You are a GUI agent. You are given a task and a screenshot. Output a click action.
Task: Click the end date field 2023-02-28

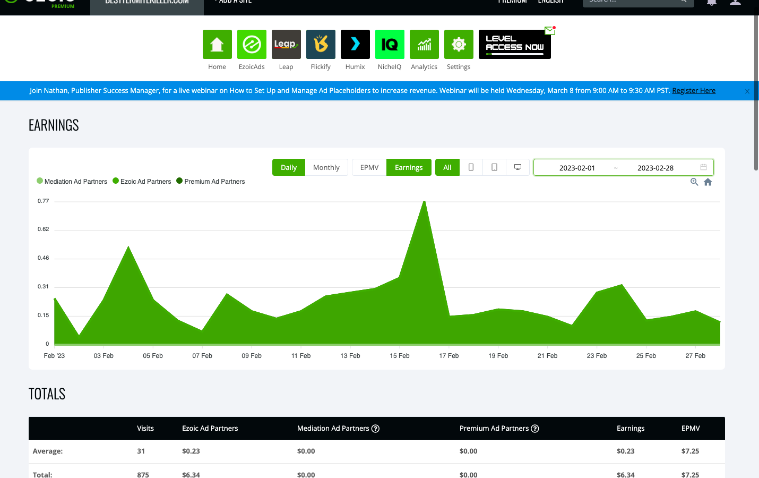click(655, 168)
